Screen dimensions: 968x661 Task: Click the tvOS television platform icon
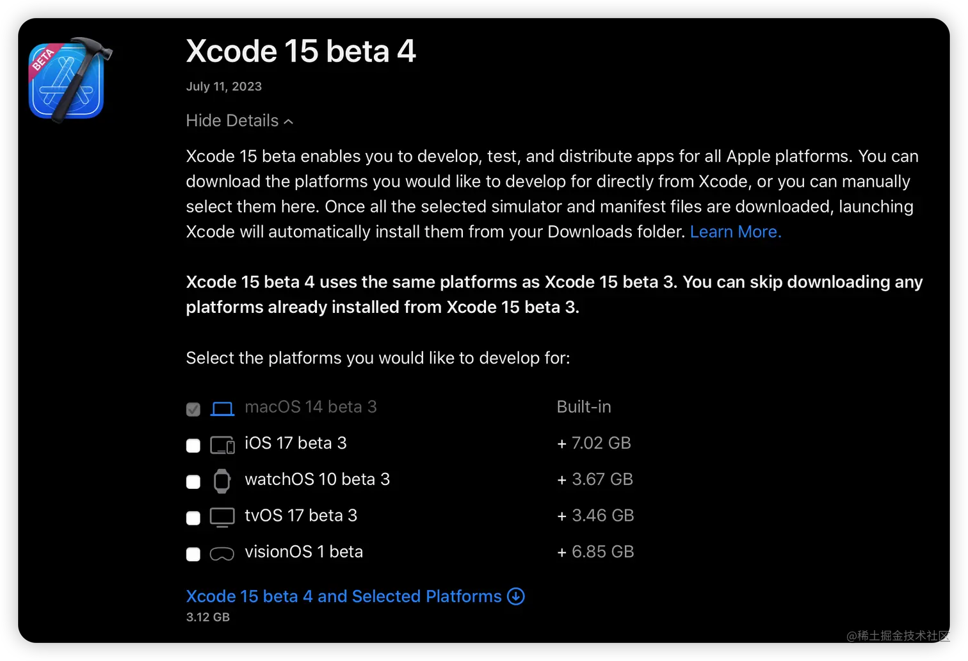click(x=222, y=517)
